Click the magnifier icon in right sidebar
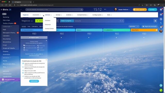This screenshot has width=165, height=93. 161,23
